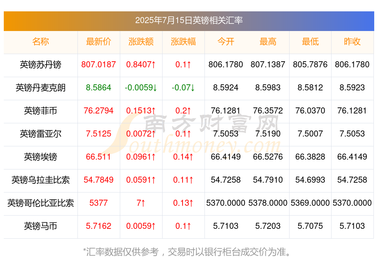Click change percent 0.11↑
This screenshot has width=378, height=264.
(183, 180)
